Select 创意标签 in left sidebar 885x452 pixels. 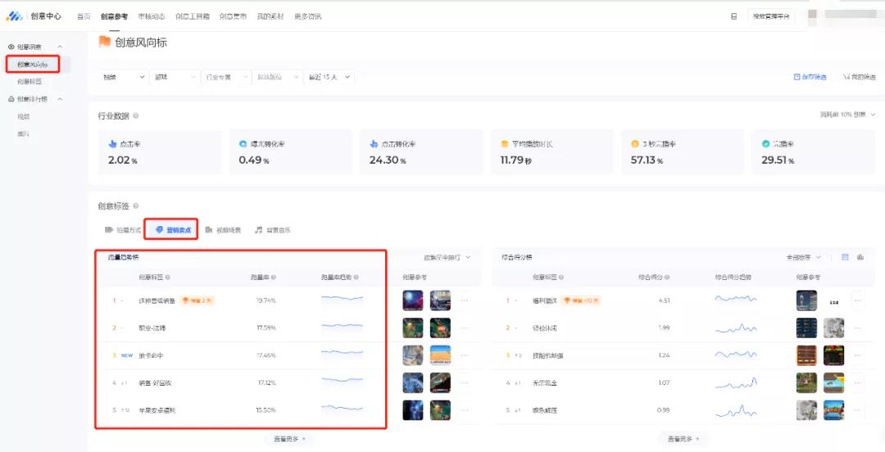(29, 82)
